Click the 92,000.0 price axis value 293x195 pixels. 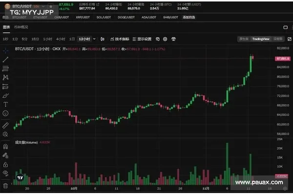283,48
